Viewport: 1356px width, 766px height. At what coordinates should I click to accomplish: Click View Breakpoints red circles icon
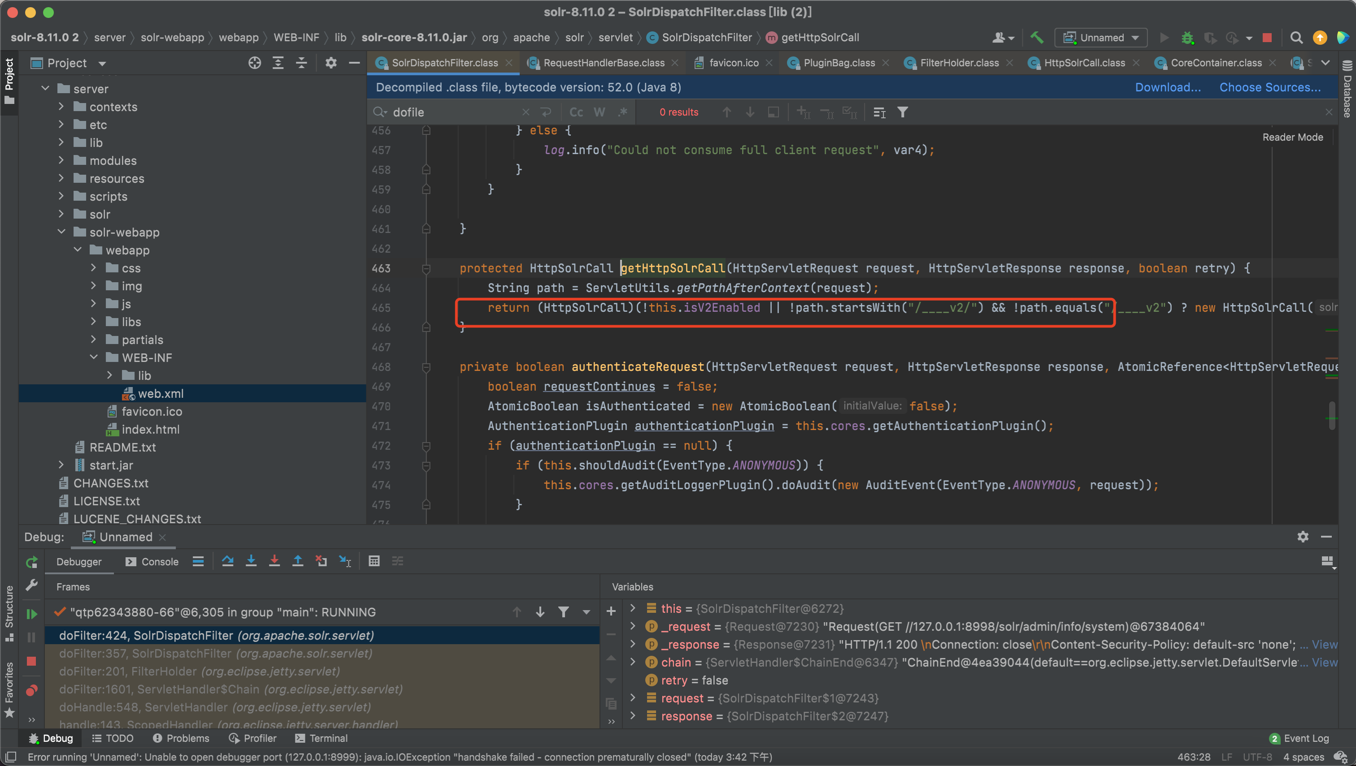tap(31, 690)
